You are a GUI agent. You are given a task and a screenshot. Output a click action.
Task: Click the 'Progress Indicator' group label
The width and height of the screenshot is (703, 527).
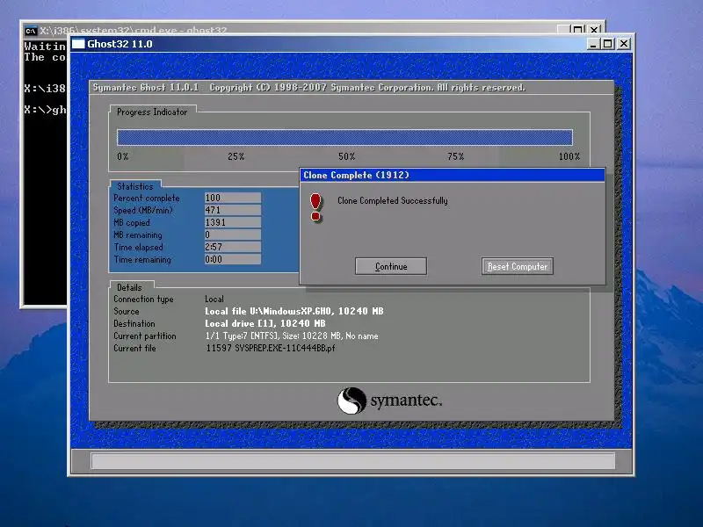(x=152, y=112)
